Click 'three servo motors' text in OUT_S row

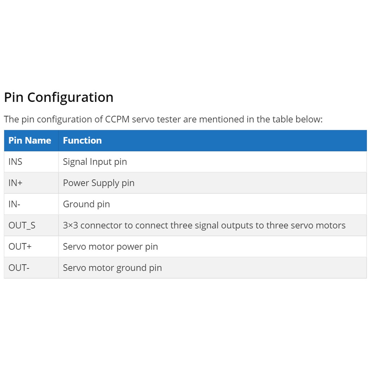coord(306,225)
